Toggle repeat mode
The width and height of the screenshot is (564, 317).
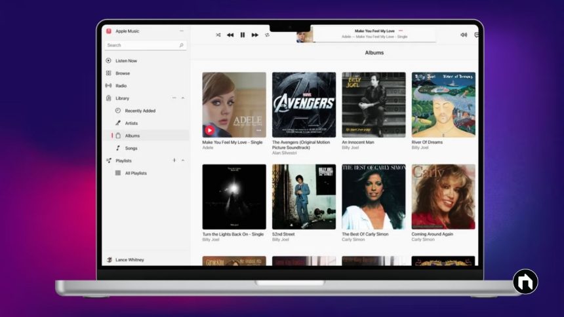coord(267,35)
